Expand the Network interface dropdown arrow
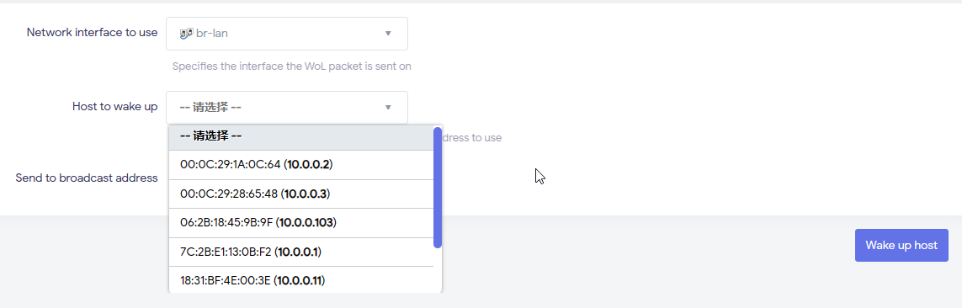Image resolution: width=962 pixels, height=308 pixels. [x=388, y=33]
